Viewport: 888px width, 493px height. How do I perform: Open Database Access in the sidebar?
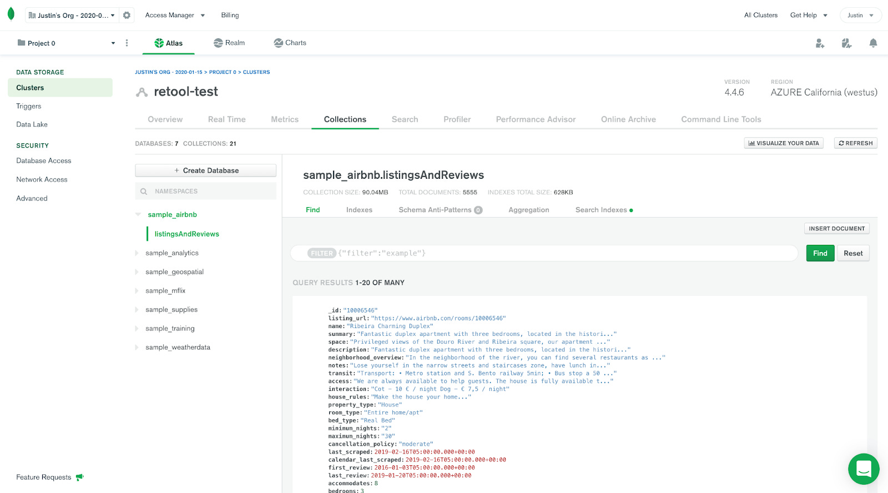[44, 160]
